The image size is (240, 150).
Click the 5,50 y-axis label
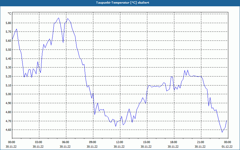click(x=8, y=50)
